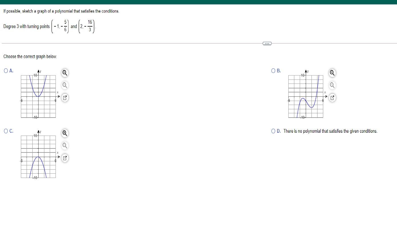Click the 'Choose the correct graph below' prompt

30,56
